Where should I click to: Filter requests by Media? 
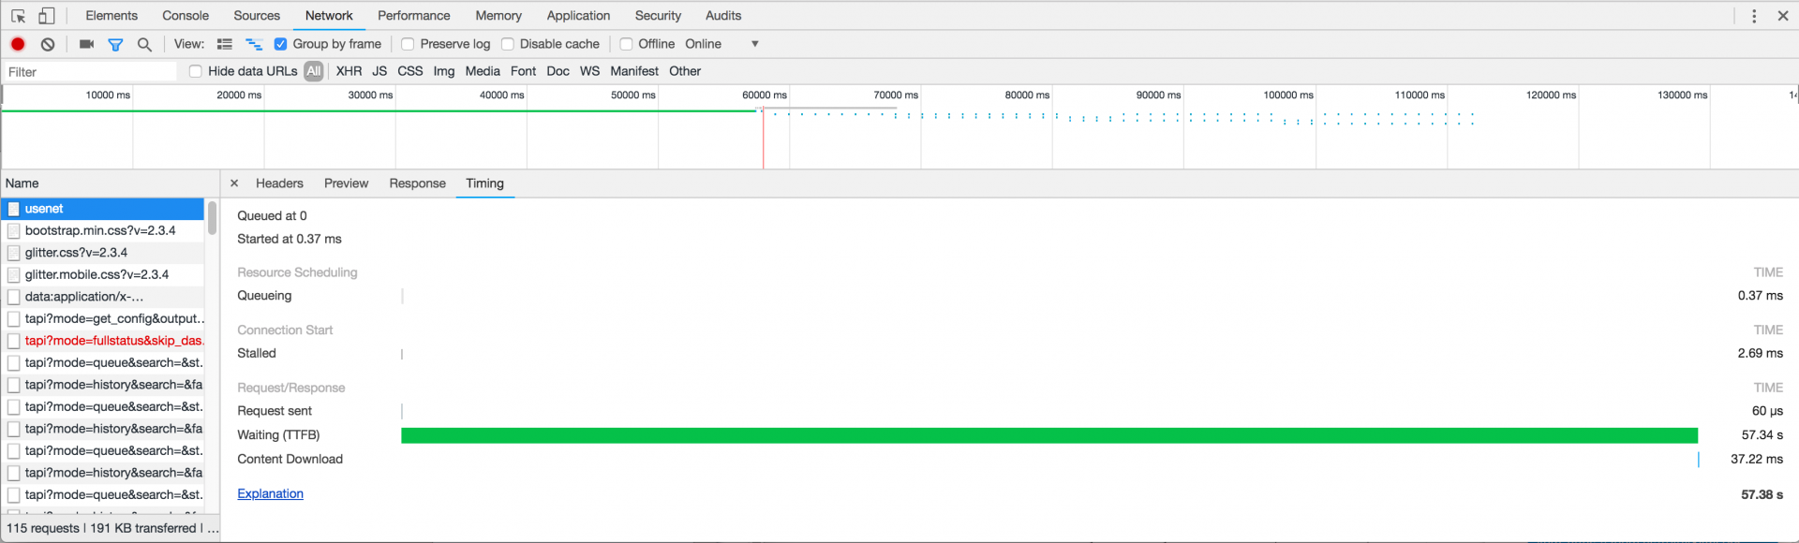click(x=483, y=71)
